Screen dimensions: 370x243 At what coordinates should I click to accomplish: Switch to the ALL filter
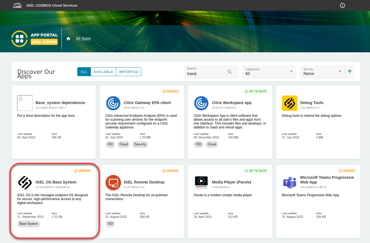coord(84,72)
